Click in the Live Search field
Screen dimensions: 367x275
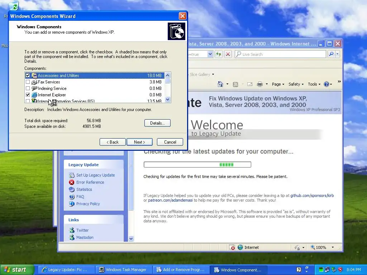[280, 54]
